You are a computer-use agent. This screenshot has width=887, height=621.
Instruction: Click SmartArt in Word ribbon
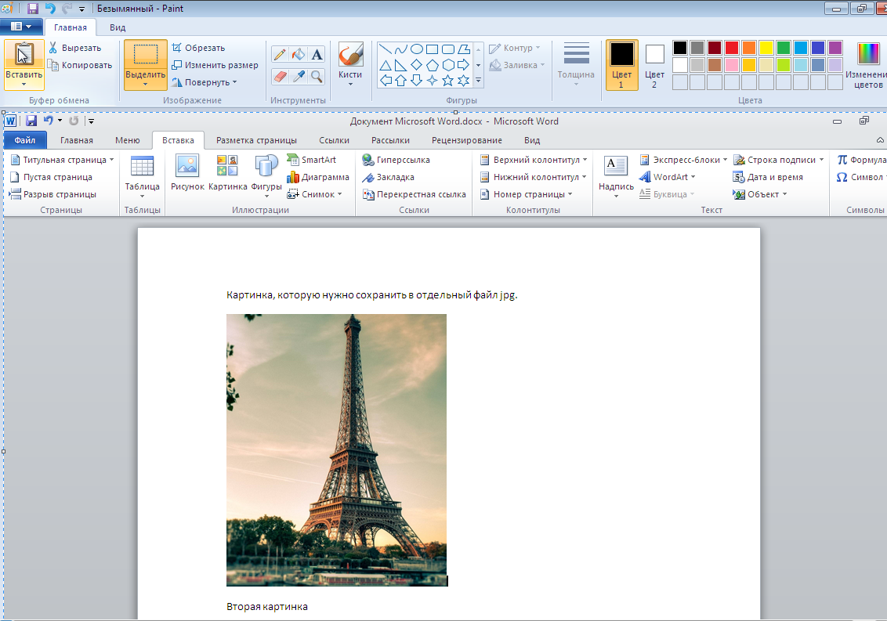(x=312, y=160)
